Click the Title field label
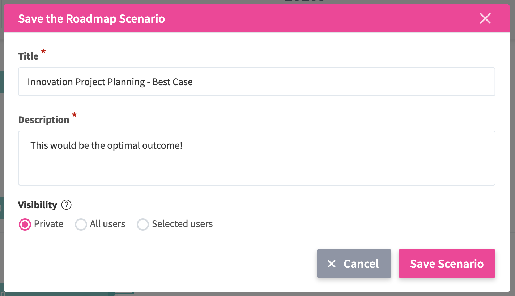This screenshot has width=515, height=296. [28, 56]
